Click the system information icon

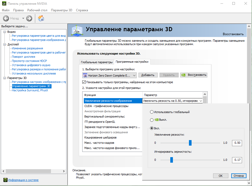[x=5, y=180]
